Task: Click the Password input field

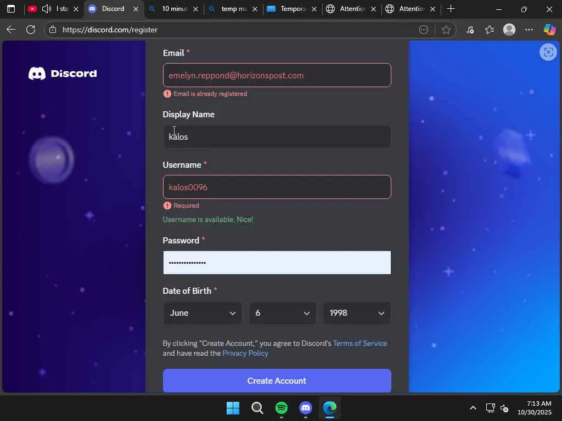Action: tap(277, 263)
